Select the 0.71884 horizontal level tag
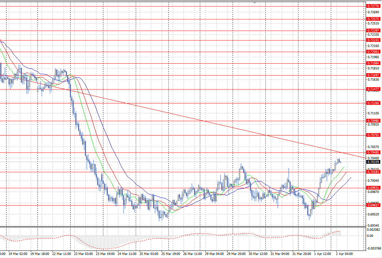 pos(373,63)
